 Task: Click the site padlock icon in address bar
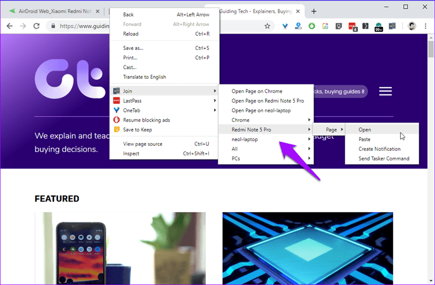coord(53,26)
